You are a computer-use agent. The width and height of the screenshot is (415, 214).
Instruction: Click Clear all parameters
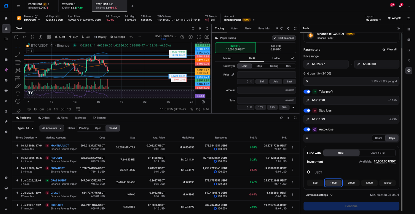point(389,49)
